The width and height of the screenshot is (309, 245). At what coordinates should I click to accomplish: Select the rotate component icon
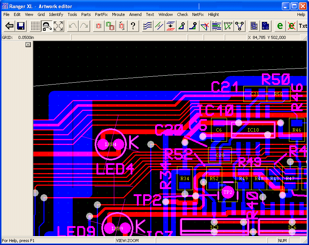click(x=122, y=26)
